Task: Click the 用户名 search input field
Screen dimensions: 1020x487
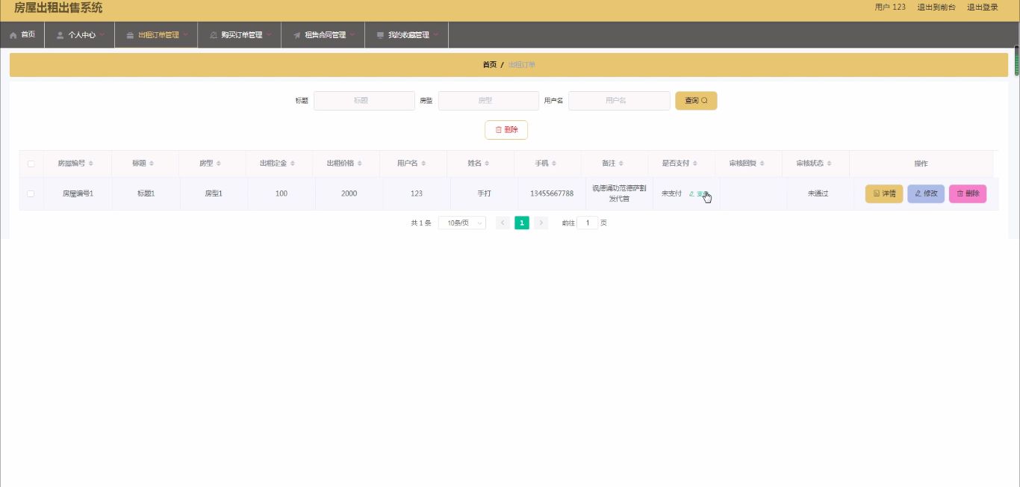Action: 619,101
